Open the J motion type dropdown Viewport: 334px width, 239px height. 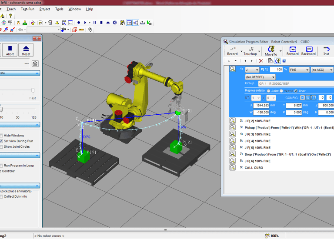252,70
